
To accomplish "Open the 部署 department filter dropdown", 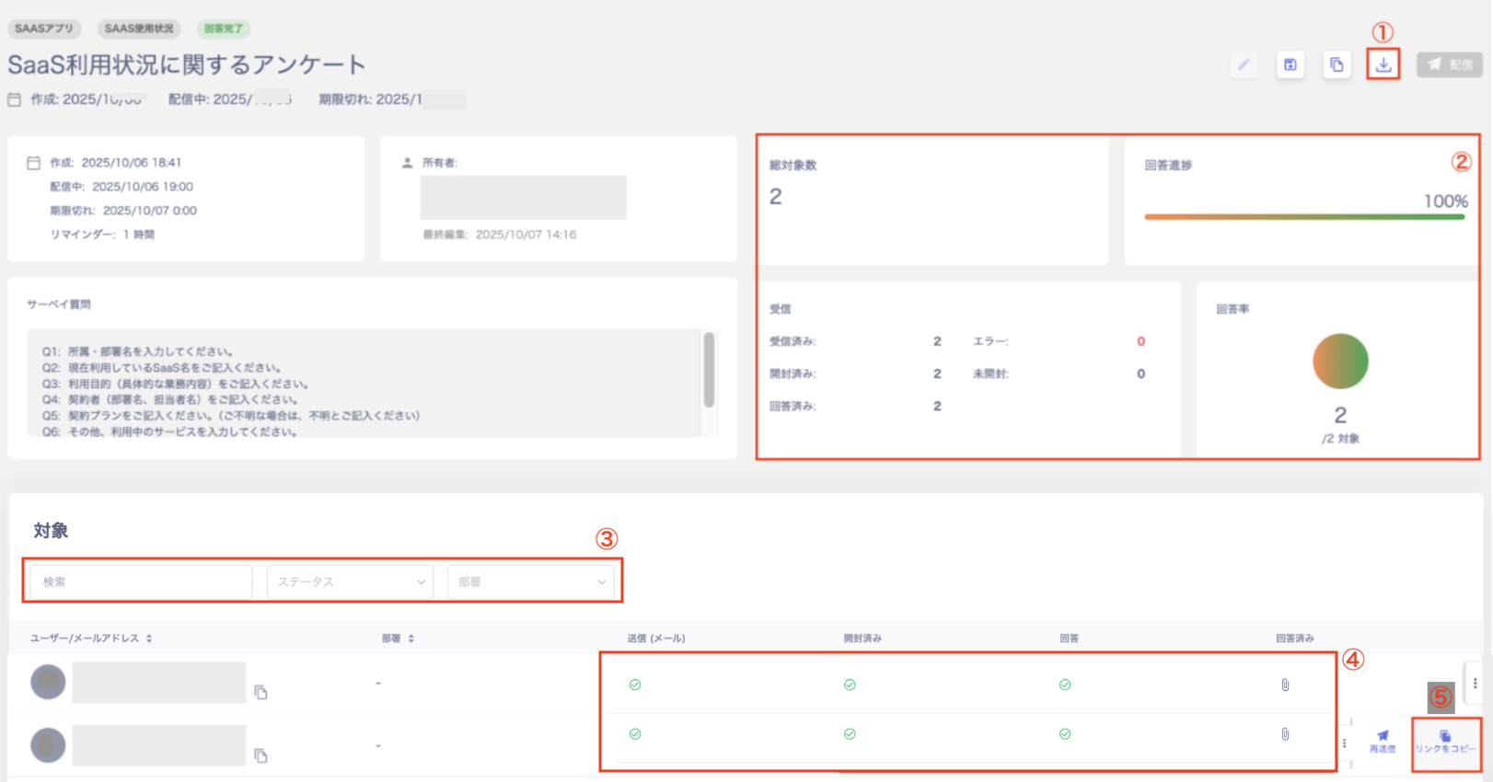I will tap(530, 581).
